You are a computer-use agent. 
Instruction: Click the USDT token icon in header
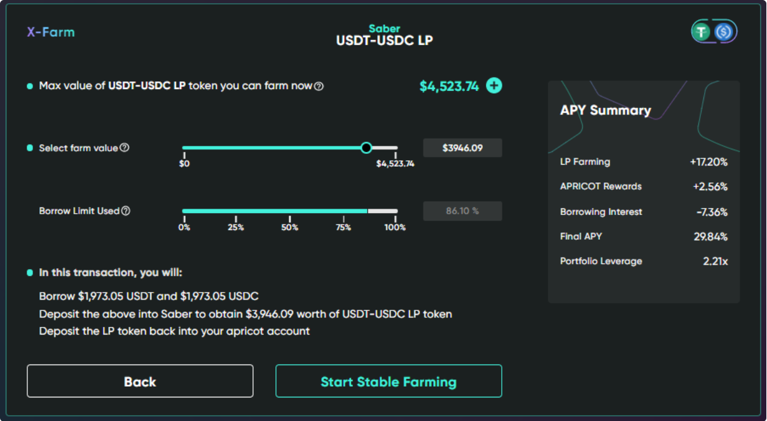[x=702, y=32]
